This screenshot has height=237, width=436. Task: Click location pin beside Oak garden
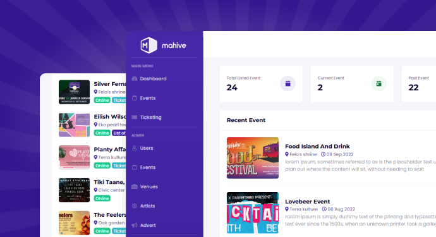95,222
